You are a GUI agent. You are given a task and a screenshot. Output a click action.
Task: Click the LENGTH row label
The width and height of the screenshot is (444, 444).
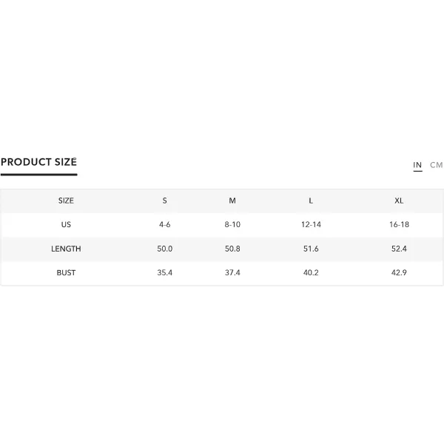(x=66, y=249)
